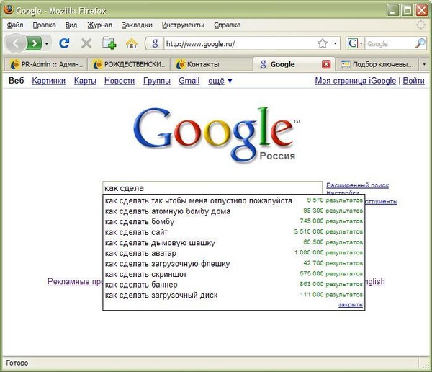The height and width of the screenshot is (372, 432).
Task: Open the Карты link
Action: coord(85,81)
